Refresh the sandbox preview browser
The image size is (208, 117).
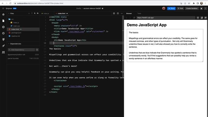pyautogui.click(x=134, y=18)
